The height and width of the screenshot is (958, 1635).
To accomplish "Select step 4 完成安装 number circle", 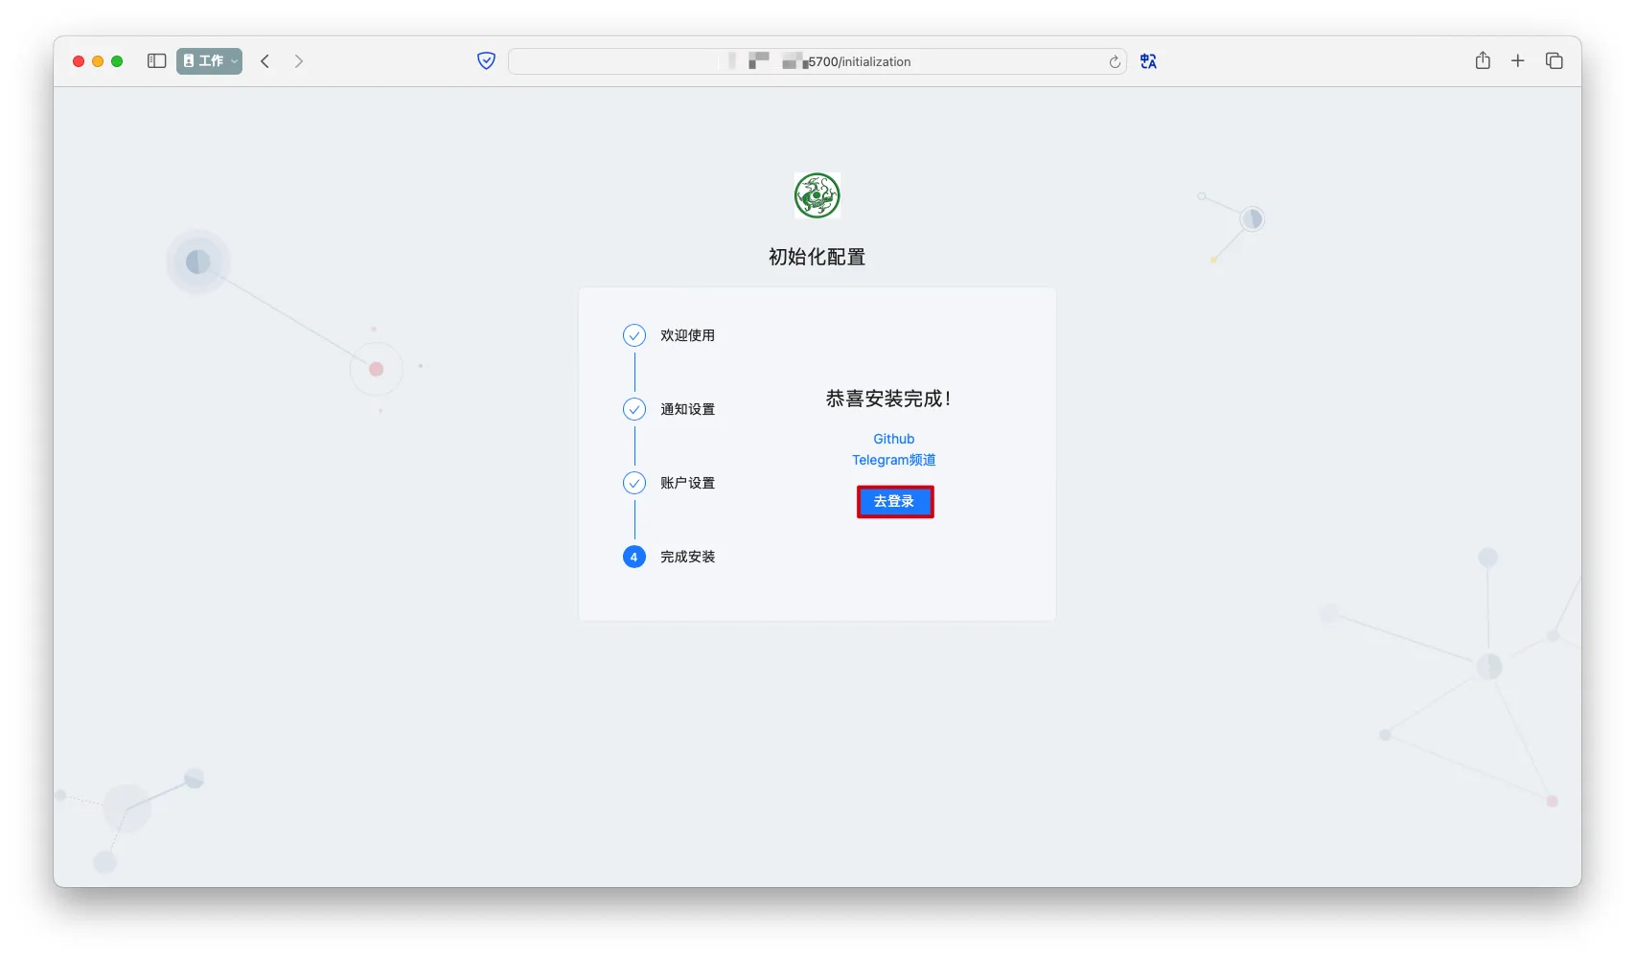I will click(634, 557).
